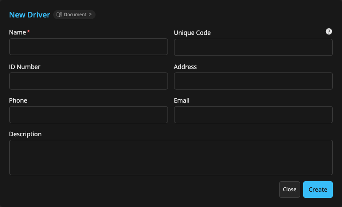Click the Unique Code help question mark icon

(x=329, y=31)
